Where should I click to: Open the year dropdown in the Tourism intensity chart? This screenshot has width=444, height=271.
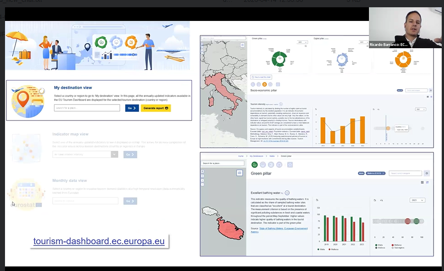point(421,109)
